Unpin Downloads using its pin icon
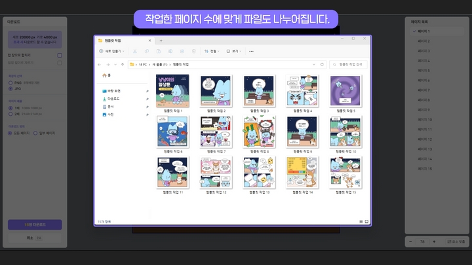472x265 pixels. [147, 99]
